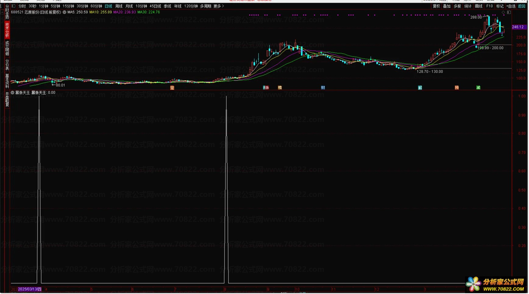Open the 暴涨天王 indicator settings icon

(x=12, y=93)
